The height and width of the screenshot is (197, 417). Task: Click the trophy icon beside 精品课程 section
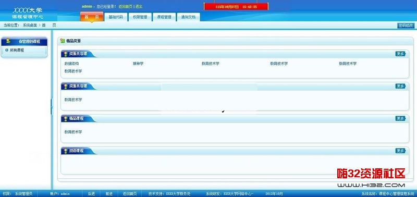point(66,119)
